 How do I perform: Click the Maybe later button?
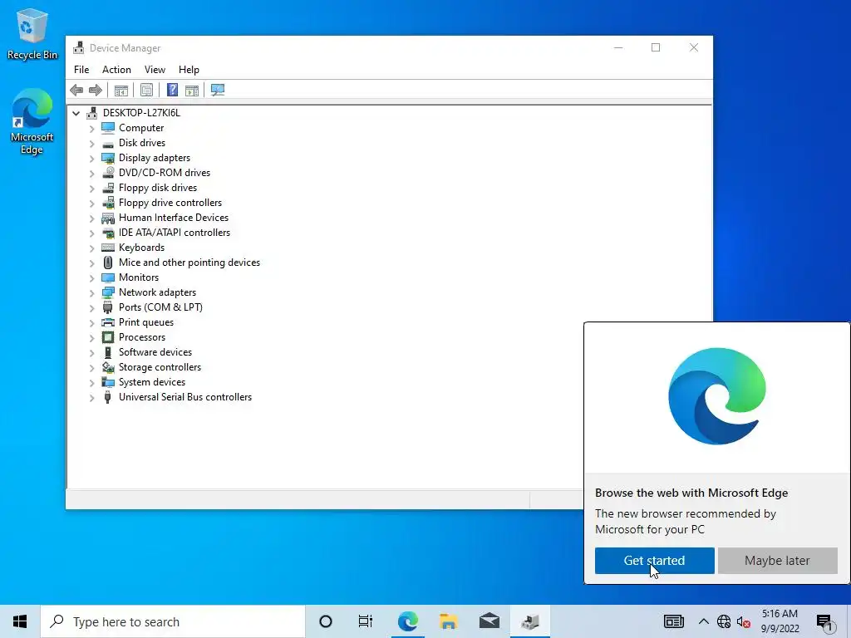777,561
